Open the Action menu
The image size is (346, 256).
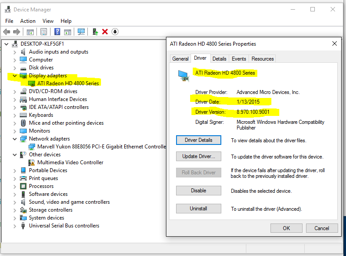28,21
